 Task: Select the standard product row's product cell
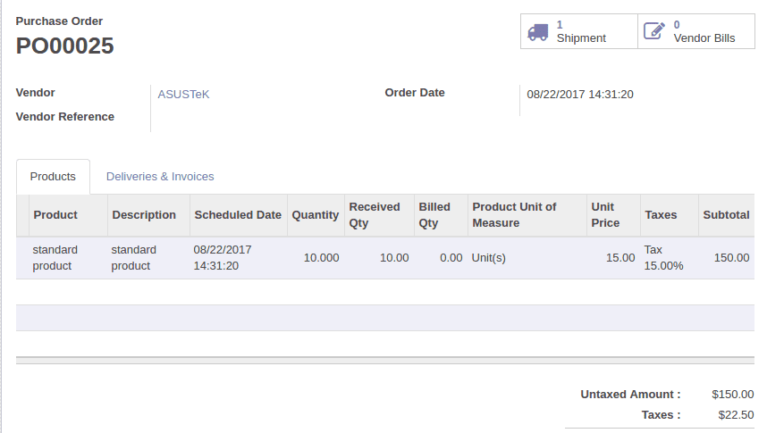pyautogui.click(x=55, y=258)
